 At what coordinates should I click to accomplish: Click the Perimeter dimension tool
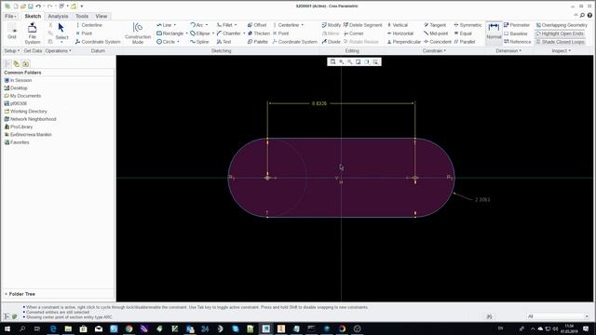pyautogui.click(x=517, y=25)
